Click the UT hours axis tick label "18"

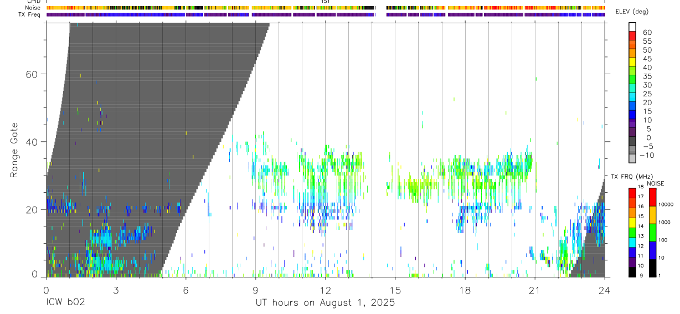point(465,290)
